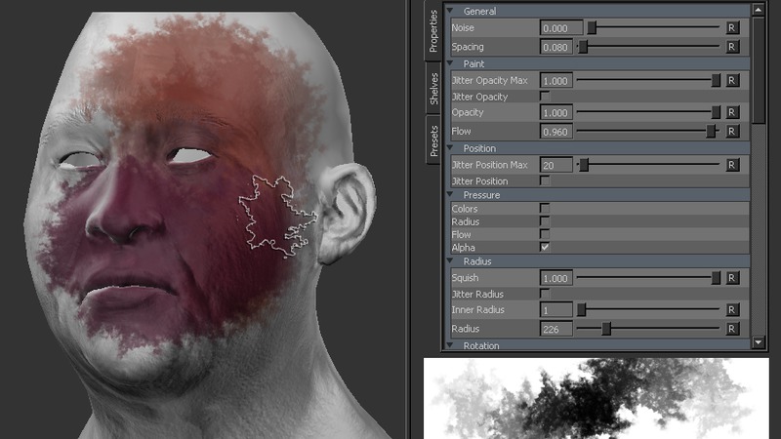Viewport: 781px width, 439px height.
Task: Click the R reset icon for Jitter Opacity Max
Action: [x=731, y=80]
